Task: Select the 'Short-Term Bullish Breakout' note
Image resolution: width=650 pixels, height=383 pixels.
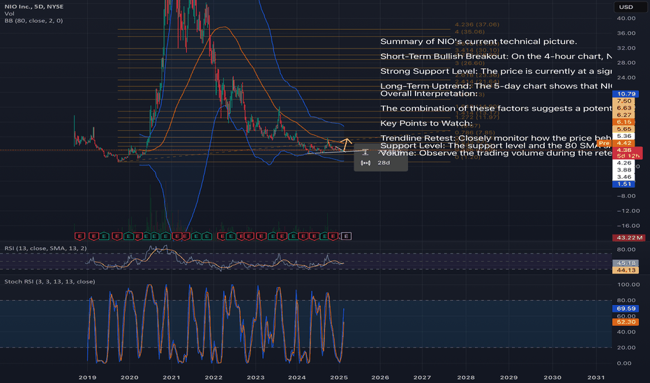Action: click(496, 56)
